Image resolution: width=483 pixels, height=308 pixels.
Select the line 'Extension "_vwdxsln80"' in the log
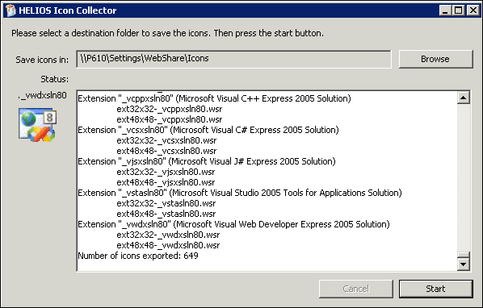coord(233,224)
